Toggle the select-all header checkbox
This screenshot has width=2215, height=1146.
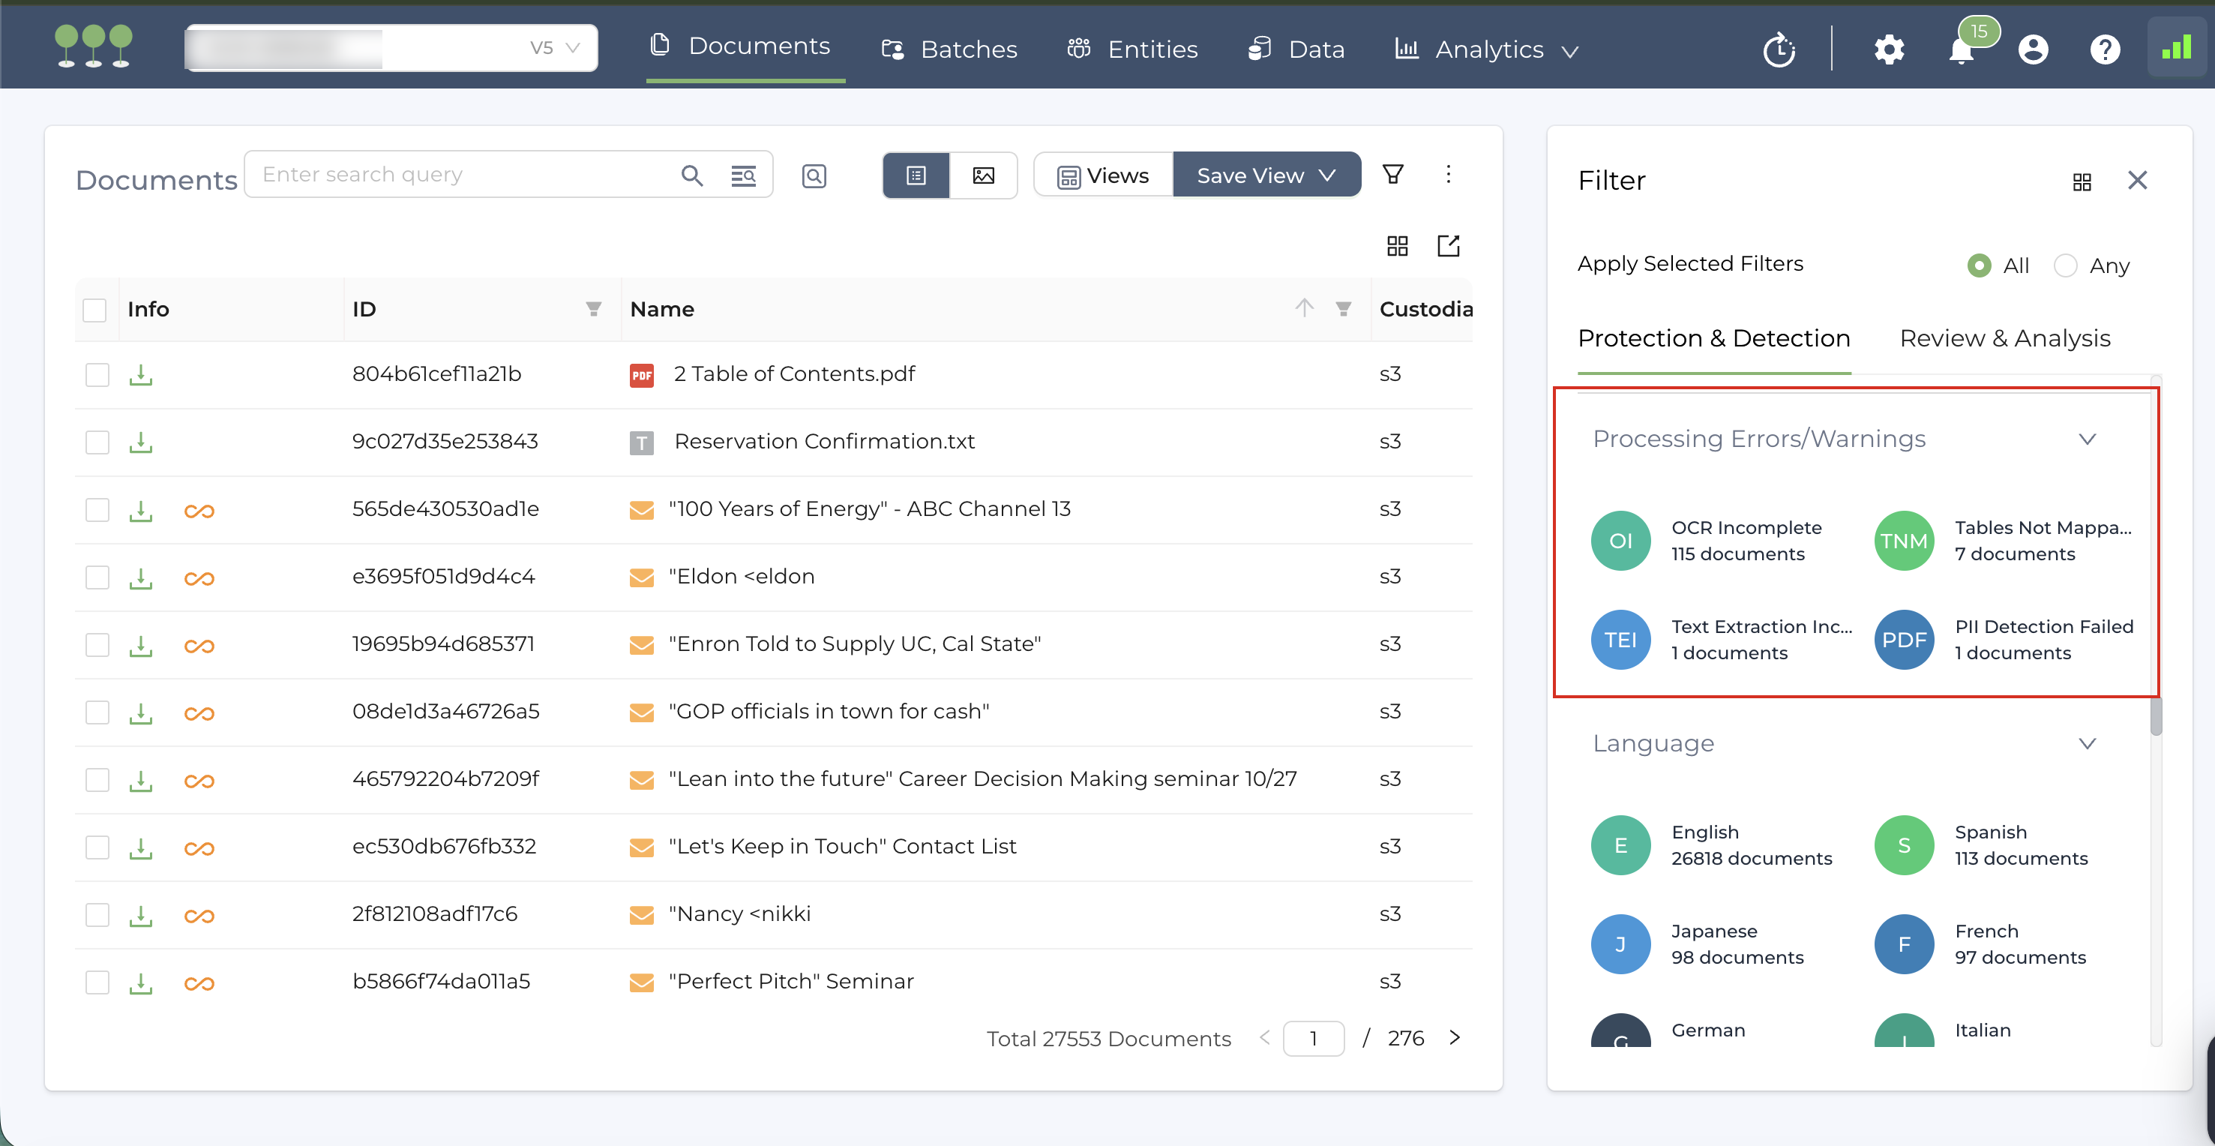tap(94, 310)
